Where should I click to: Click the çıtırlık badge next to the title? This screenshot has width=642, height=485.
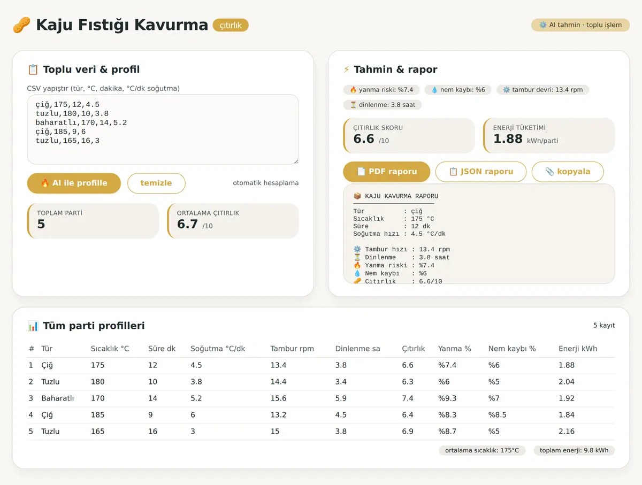point(231,25)
